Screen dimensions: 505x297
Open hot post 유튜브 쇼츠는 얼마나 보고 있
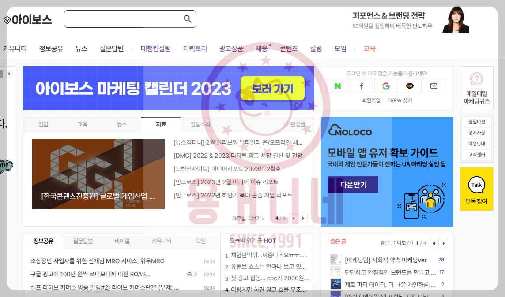pyautogui.click(x=268, y=267)
